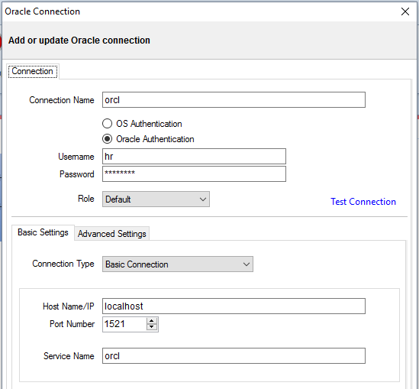Click the Basic Connection chevron arrow

tap(247, 264)
